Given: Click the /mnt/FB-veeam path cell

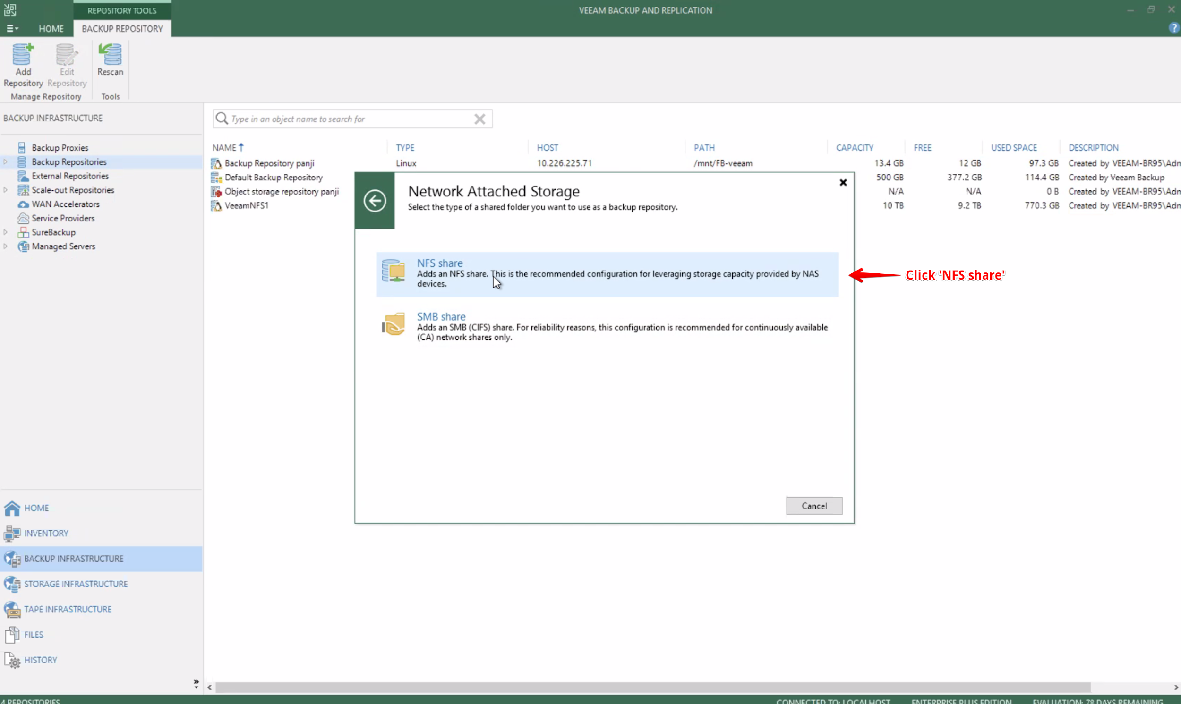Looking at the screenshot, I should (x=723, y=163).
